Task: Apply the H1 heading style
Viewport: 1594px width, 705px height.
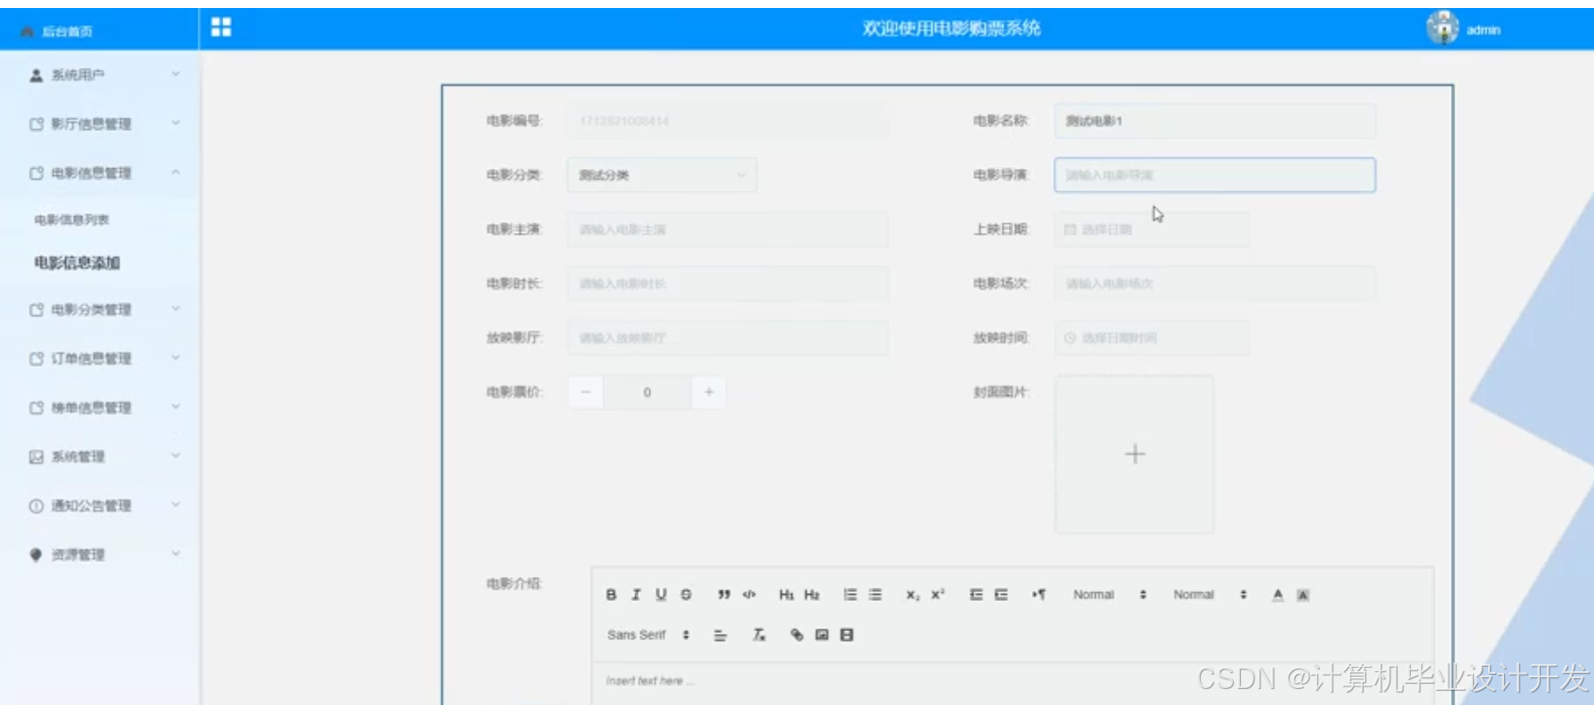Action: pyautogui.click(x=786, y=595)
